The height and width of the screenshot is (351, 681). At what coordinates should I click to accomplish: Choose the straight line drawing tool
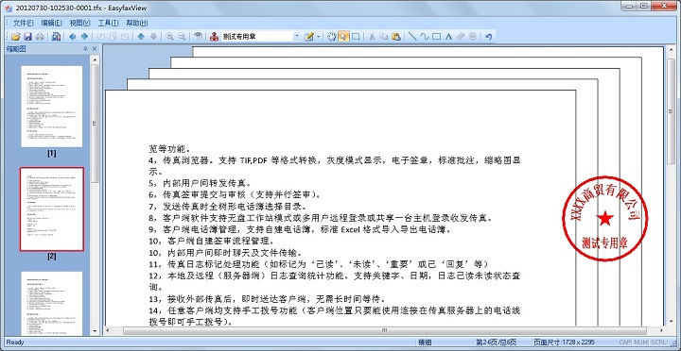click(x=413, y=37)
